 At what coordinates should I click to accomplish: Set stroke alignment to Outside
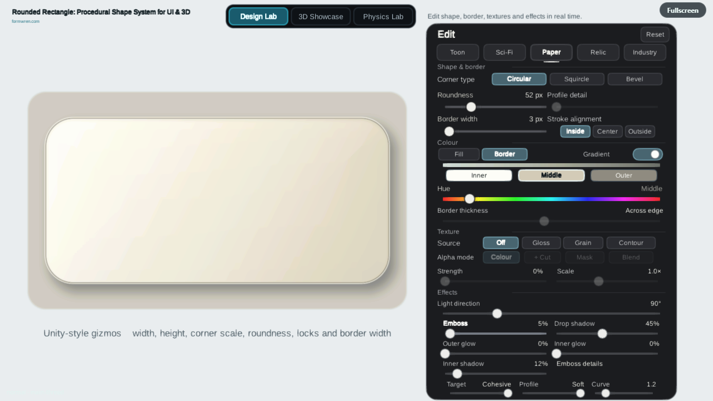pos(639,131)
